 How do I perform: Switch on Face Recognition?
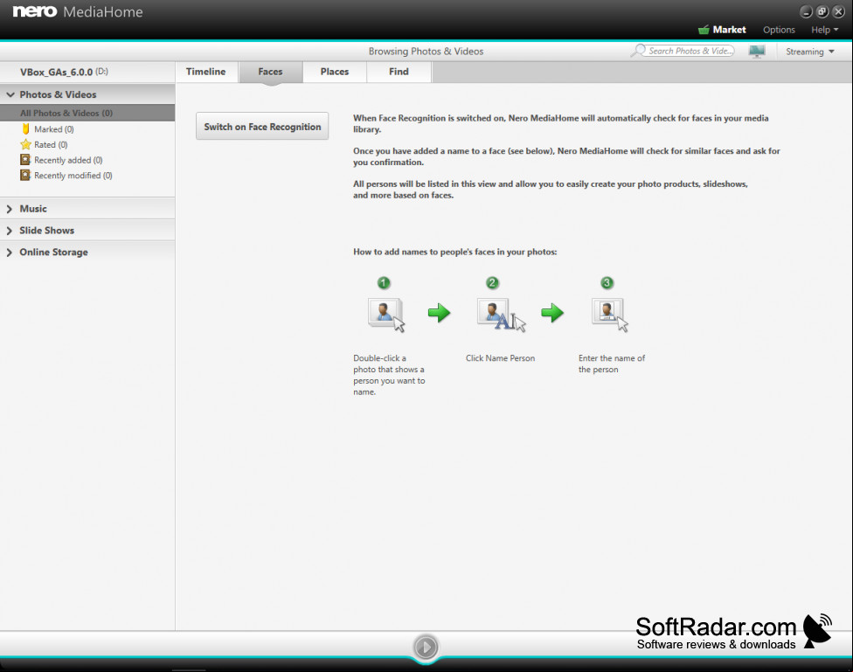pos(262,126)
